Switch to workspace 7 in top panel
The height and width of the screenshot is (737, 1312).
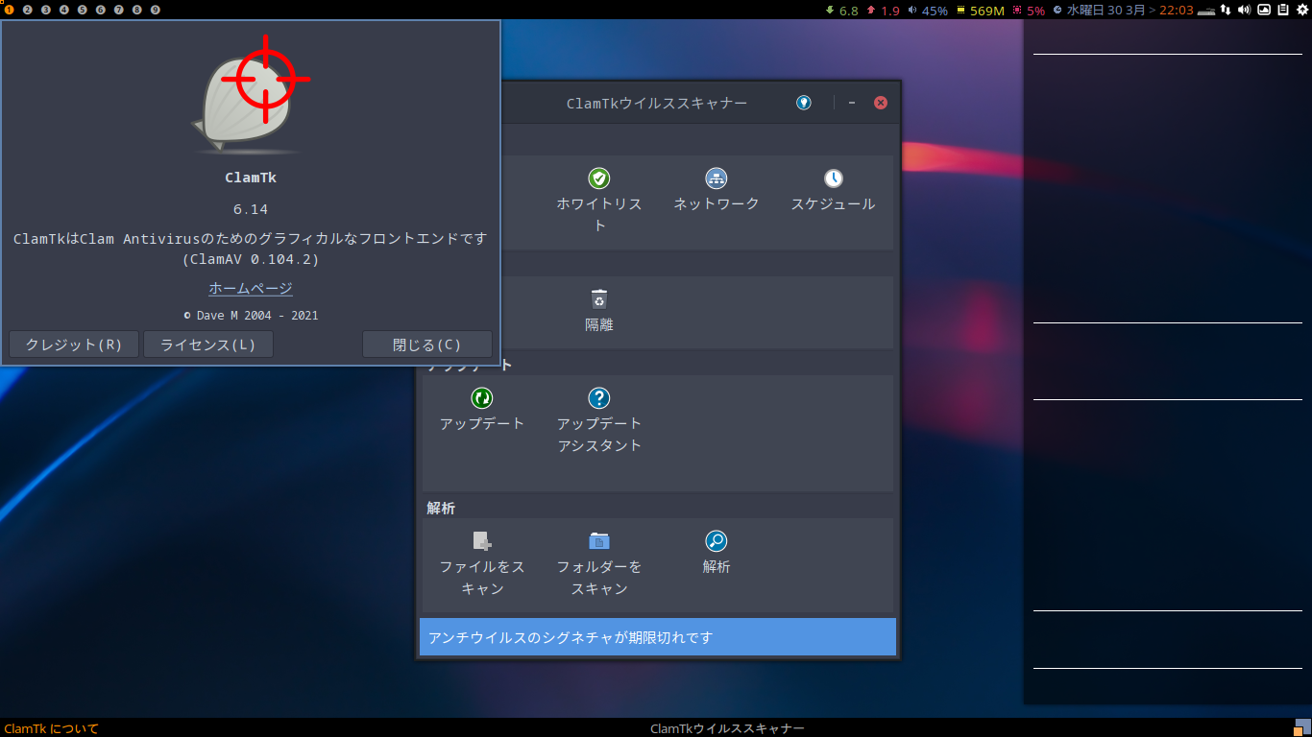point(119,10)
